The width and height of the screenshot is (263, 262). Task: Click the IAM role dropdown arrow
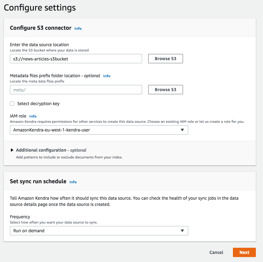coord(182,130)
